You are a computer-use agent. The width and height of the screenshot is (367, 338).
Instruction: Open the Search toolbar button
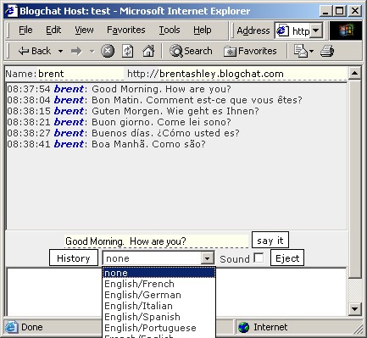tap(191, 51)
